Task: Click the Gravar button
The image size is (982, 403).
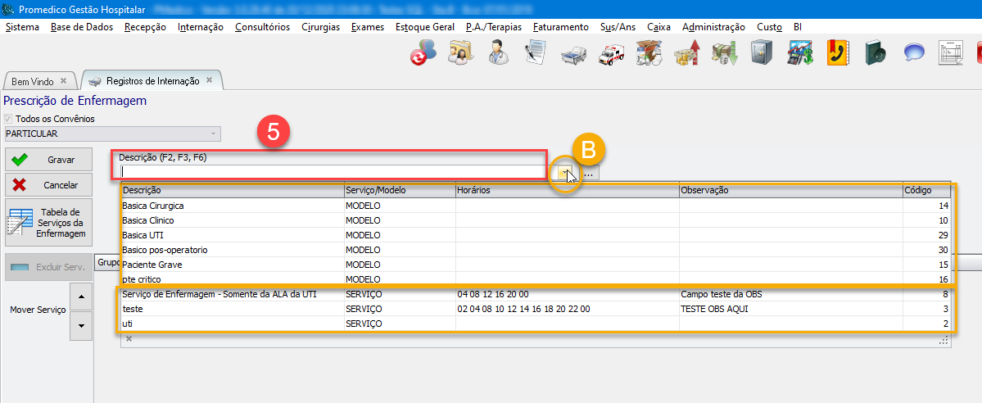Action: pos(48,160)
